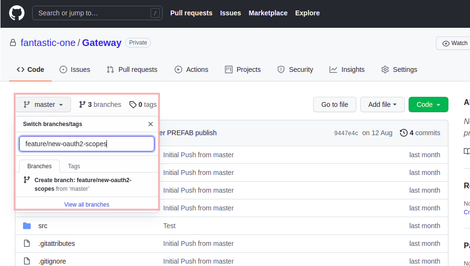Click the commits history clock icon
The width and height of the screenshot is (470, 266).
pos(403,133)
